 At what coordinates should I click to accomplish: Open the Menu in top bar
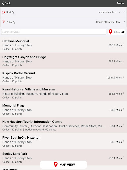120,3
